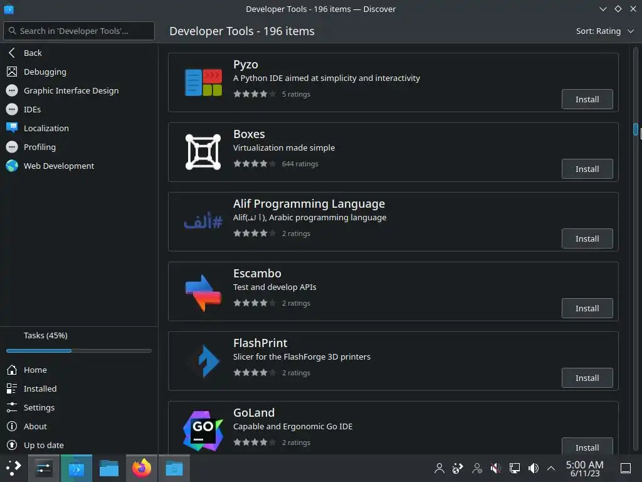Open the Debugging category icon

pyautogui.click(x=12, y=72)
